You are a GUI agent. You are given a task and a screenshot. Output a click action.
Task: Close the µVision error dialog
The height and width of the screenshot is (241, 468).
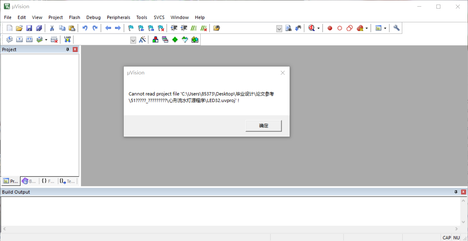(282, 73)
